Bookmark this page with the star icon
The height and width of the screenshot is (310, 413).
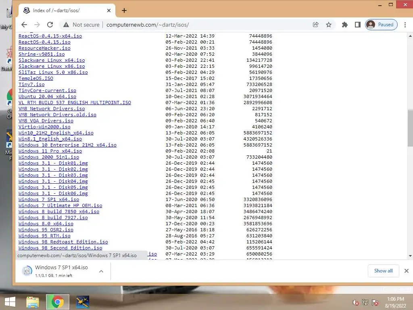click(328, 25)
